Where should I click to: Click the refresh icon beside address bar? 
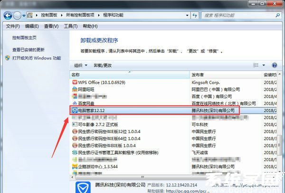(x=195, y=15)
